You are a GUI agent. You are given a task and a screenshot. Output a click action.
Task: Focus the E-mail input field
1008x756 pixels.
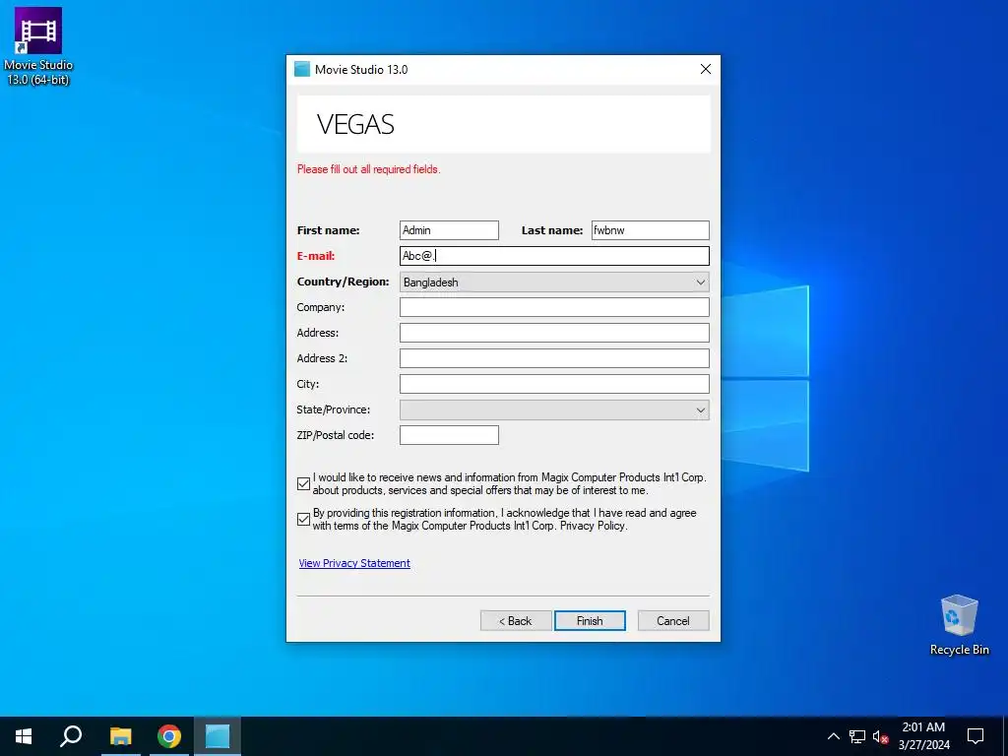pyautogui.click(x=554, y=256)
